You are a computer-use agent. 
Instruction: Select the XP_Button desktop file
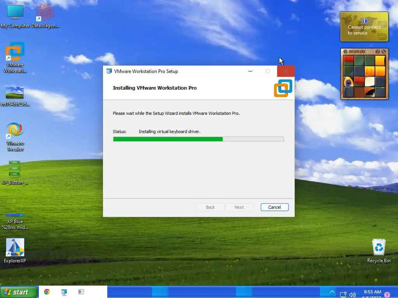[x=14, y=172]
